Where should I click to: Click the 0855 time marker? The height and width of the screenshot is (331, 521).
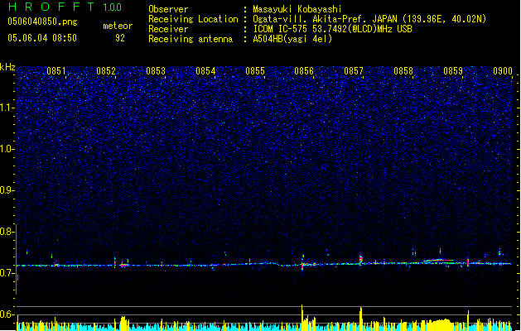click(255, 71)
